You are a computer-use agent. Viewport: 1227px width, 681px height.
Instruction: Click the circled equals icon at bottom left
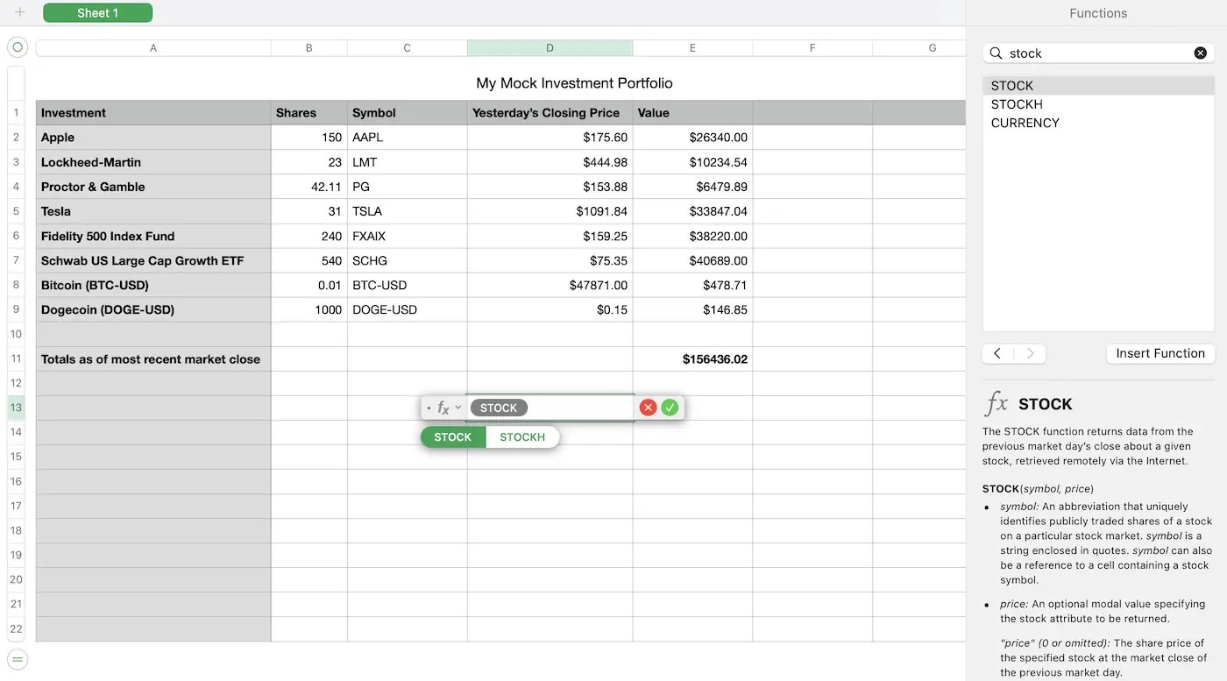coord(17,658)
